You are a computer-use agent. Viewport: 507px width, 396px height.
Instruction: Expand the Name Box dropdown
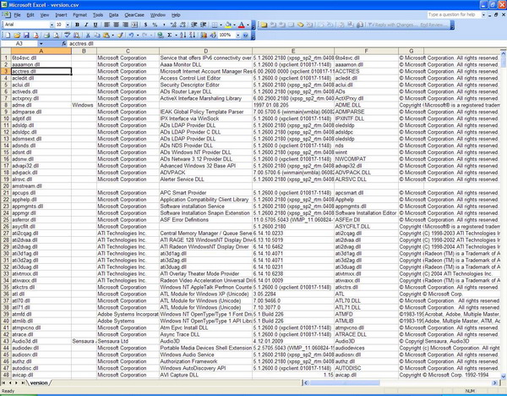tap(41, 44)
